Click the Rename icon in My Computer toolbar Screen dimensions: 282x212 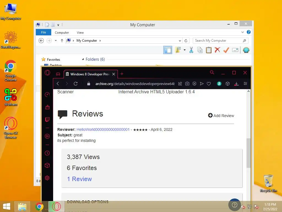[x=235, y=50]
